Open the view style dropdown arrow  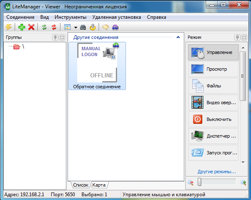76,28
